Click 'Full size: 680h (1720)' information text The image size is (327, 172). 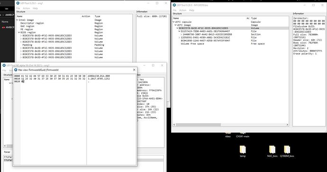(152, 16)
